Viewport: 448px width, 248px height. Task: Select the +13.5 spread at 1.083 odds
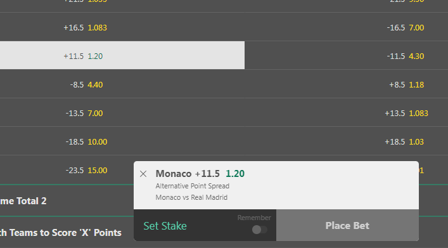tap(346, 112)
